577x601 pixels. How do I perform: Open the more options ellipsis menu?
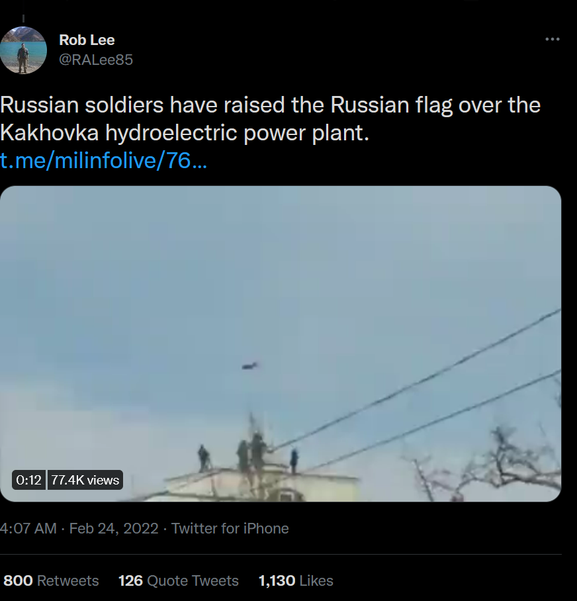pyautogui.click(x=552, y=40)
